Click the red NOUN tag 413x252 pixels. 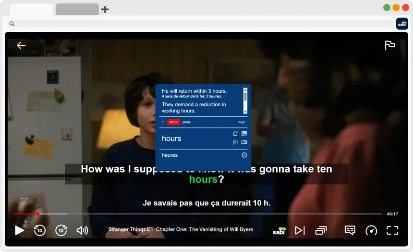coord(173,122)
